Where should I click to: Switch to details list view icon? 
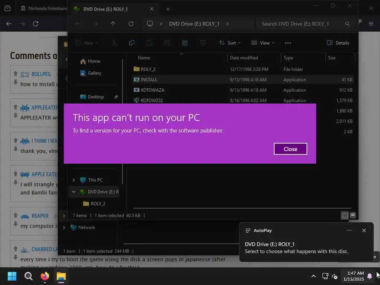click(x=345, y=215)
